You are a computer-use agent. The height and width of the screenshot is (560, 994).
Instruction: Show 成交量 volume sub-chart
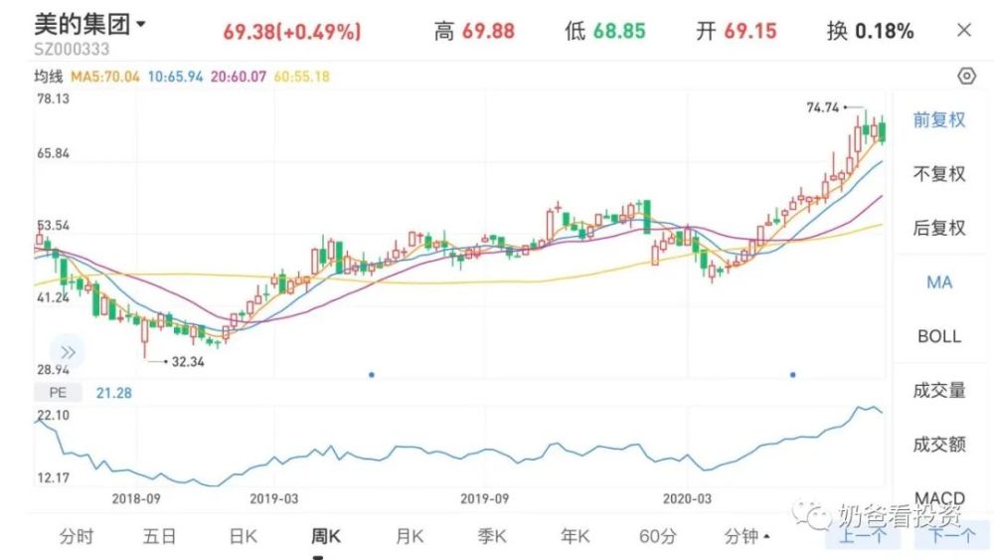point(939,390)
